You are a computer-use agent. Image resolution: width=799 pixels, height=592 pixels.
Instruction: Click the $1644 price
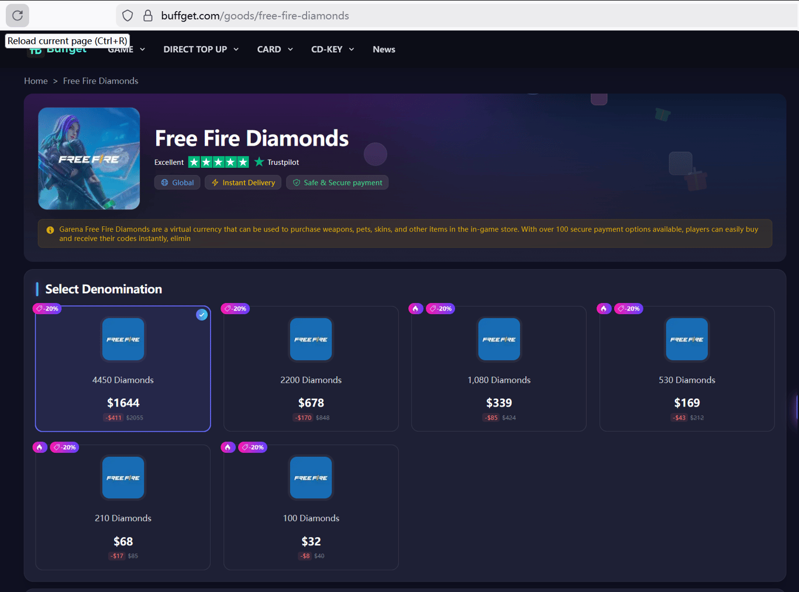click(x=123, y=403)
